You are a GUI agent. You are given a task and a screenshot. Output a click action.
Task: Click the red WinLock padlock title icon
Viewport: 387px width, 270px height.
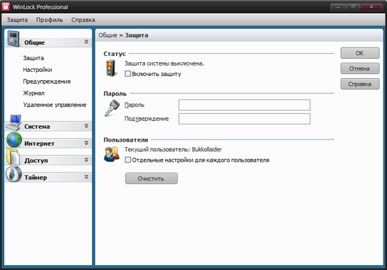6,6
